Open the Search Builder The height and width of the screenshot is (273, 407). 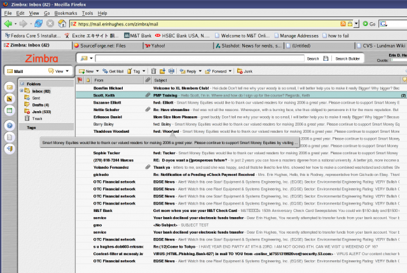pos(348,59)
